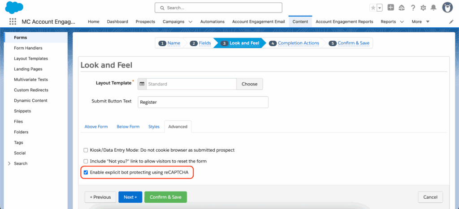Open the notifications bell icon
Screen dimensions: 459x209
(433, 8)
